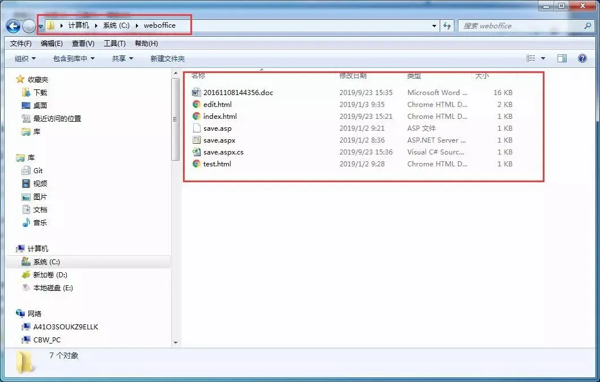Click the navigation pane scroll down arrow

176,342
